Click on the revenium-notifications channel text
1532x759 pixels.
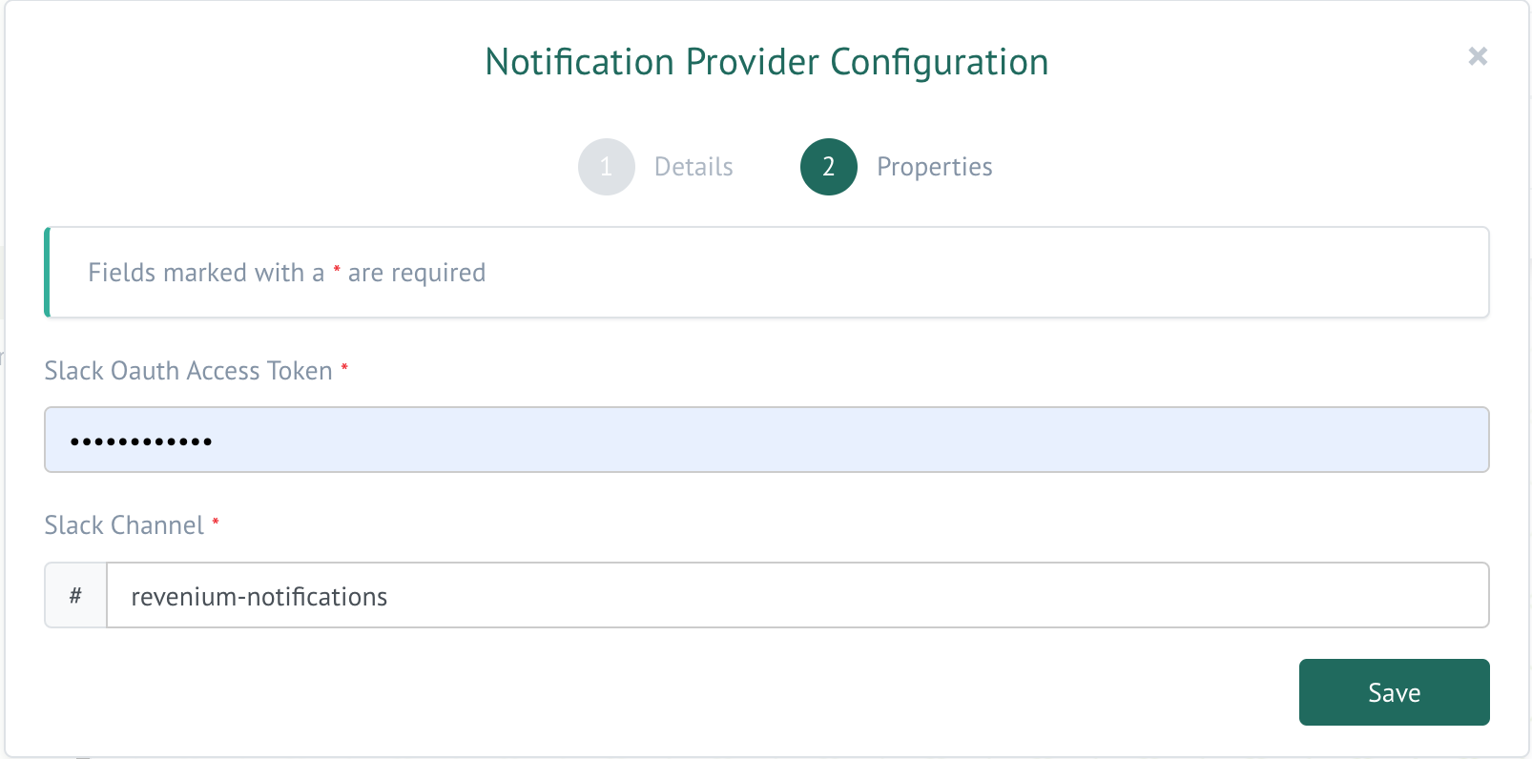click(x=259, y=597)
